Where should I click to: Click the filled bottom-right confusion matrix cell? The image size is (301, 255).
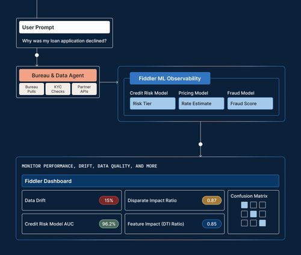tap(262, 223)
